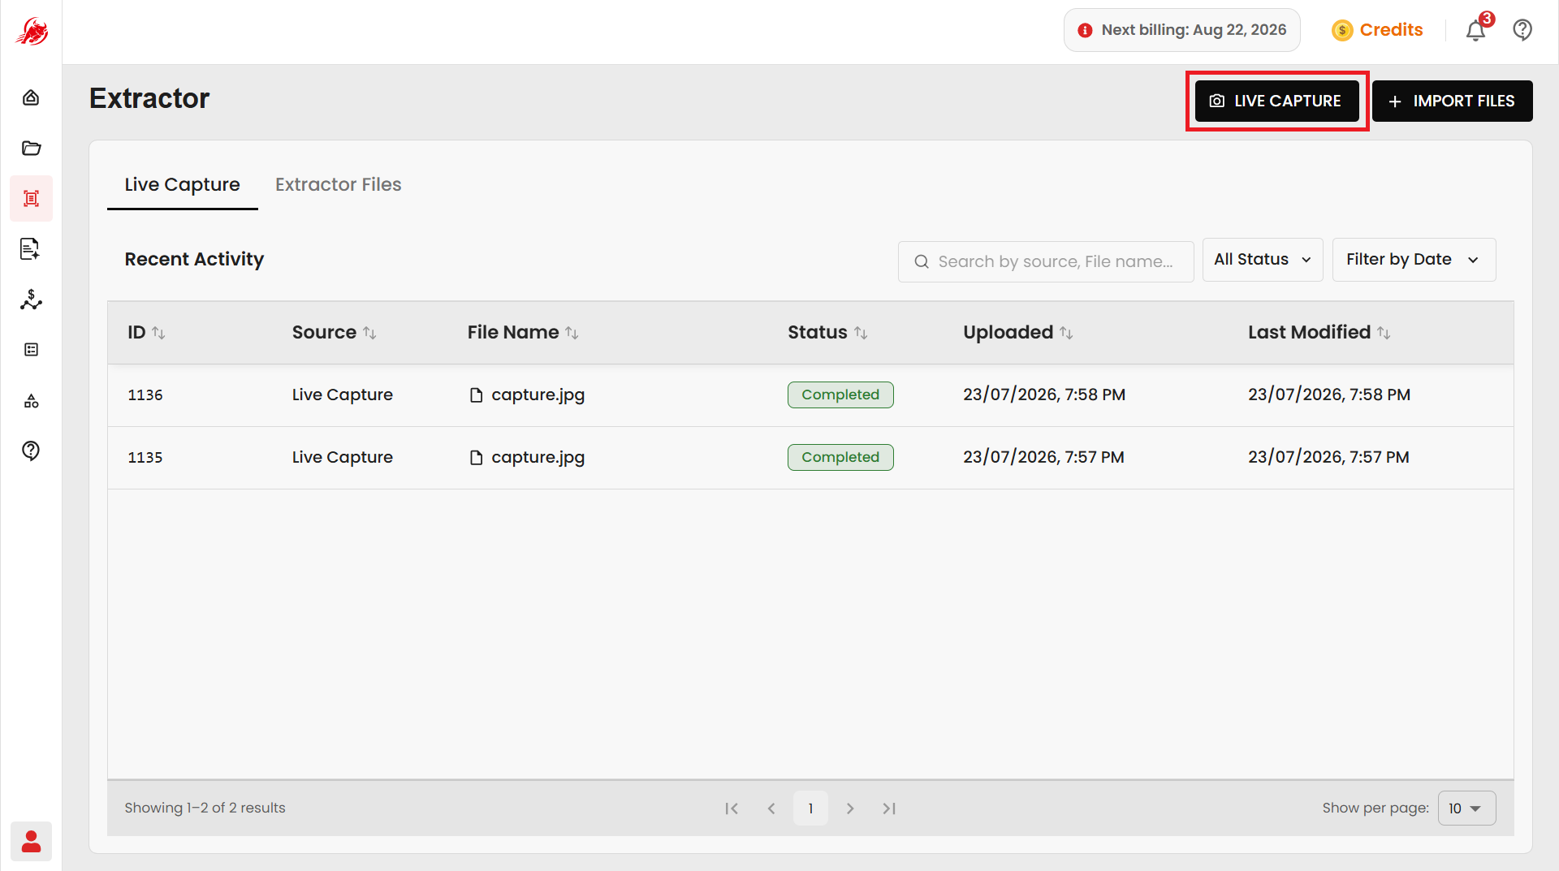Sort table by Status column
1559x871 pixels.
click(861, 333)
